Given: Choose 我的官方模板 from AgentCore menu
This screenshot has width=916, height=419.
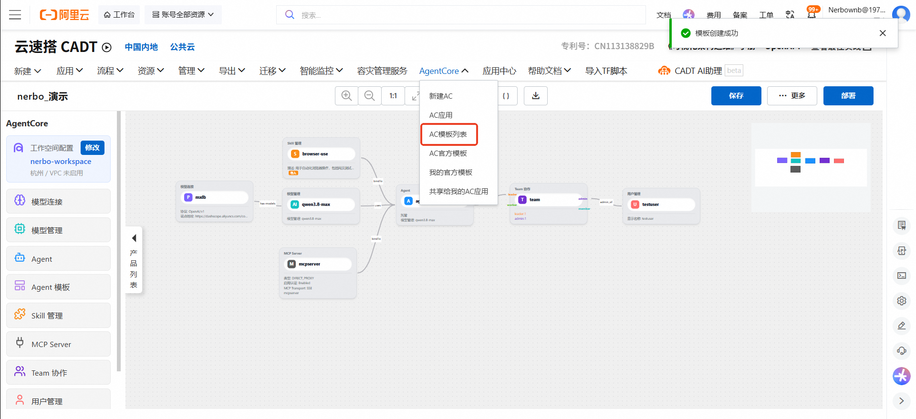Looking at the screenshot, I should (x=458, y=172).
